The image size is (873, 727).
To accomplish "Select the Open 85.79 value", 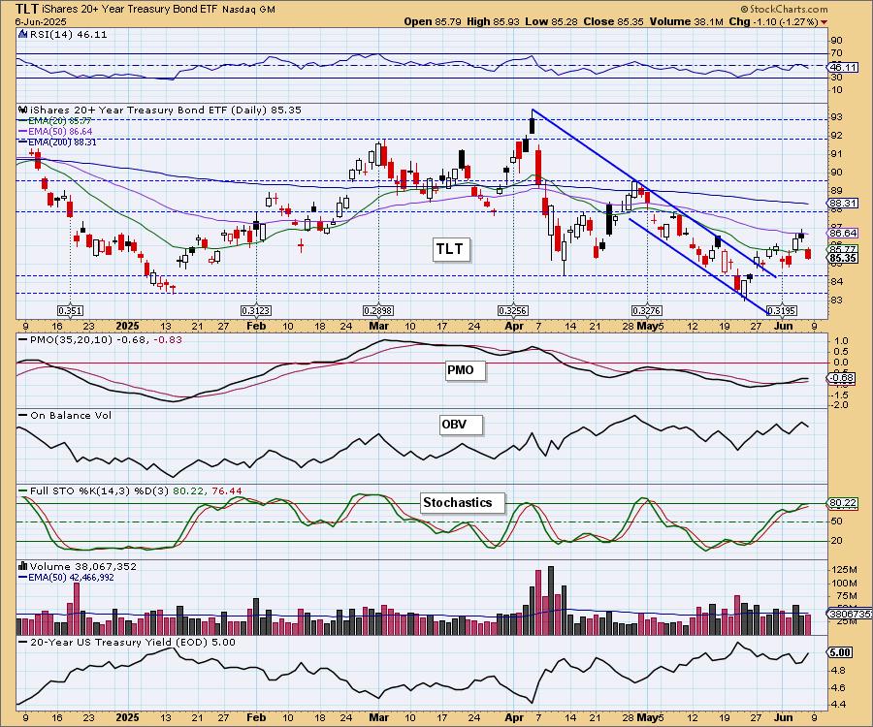I will (433, 21).
